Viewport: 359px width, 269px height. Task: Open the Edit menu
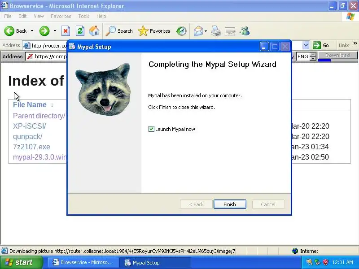[x=22, y=16]
